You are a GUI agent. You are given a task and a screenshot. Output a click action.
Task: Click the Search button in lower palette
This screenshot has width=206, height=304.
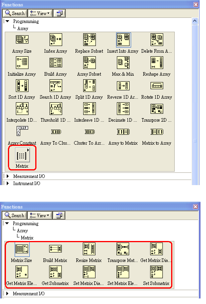[x=15, y=215]
